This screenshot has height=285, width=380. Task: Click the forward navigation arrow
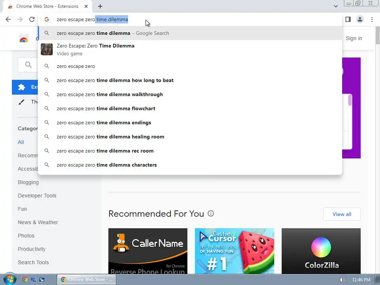click(x=20, y=19)
